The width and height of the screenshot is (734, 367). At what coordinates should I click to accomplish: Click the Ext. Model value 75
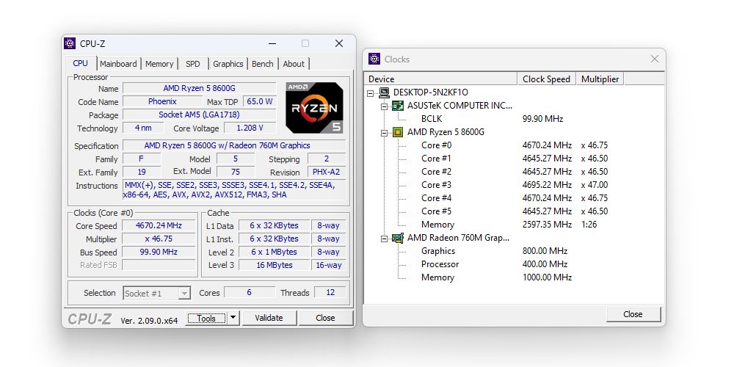[x=236, y=172]
